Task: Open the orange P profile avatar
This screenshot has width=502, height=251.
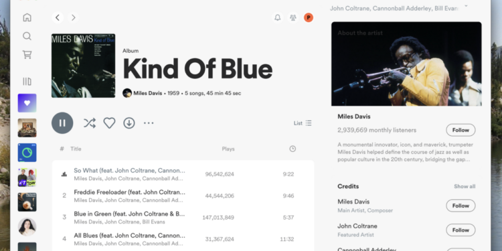Action: point(309,17)
